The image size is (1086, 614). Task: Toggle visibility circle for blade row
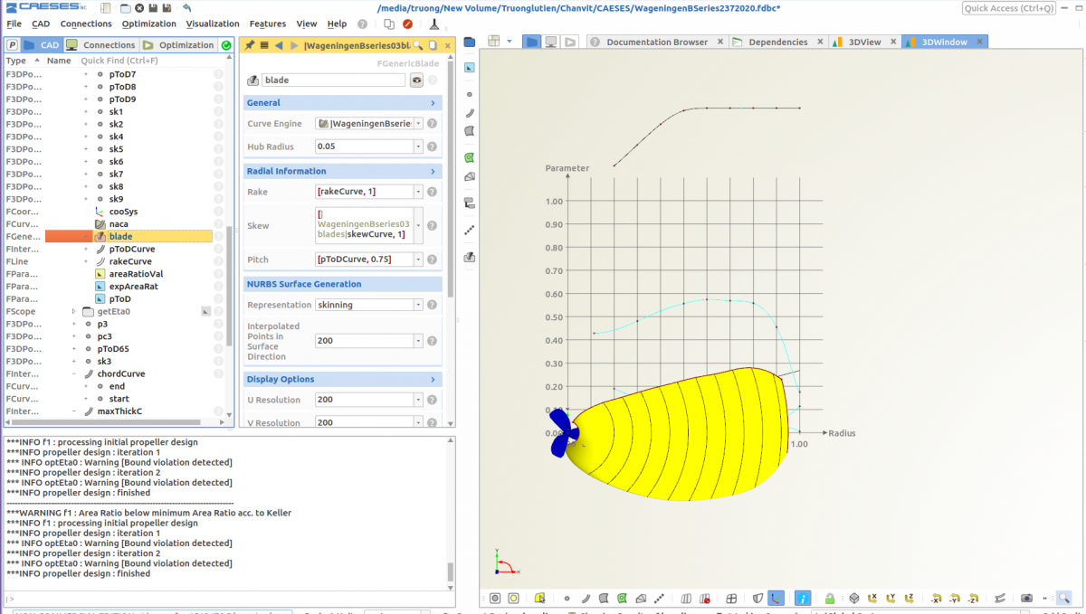(218, 236)
